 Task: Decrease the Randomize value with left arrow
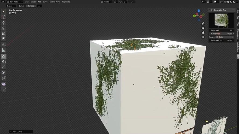[210, 34]
